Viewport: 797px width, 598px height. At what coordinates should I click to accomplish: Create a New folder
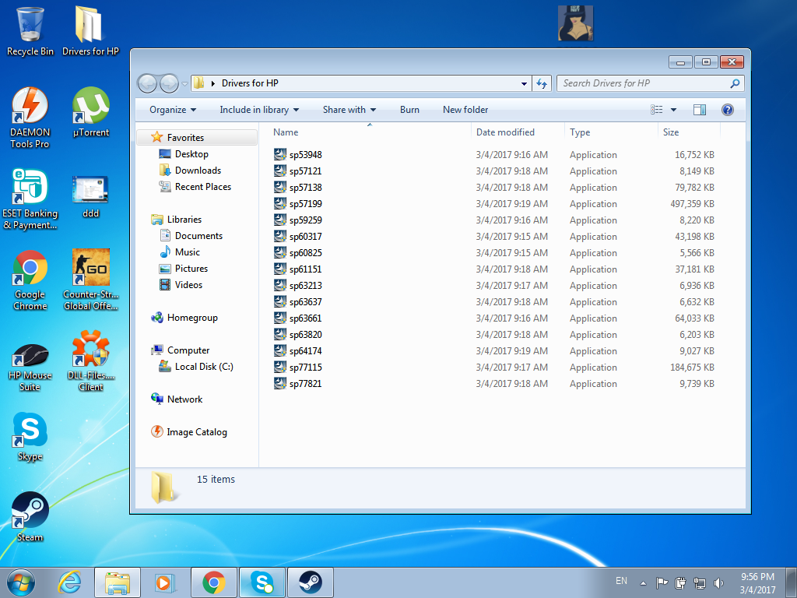(465, 110)
